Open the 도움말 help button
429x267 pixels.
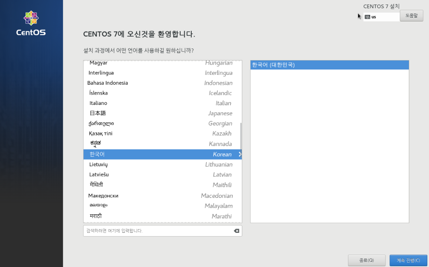pyautogui.click(x=411, y=16)
